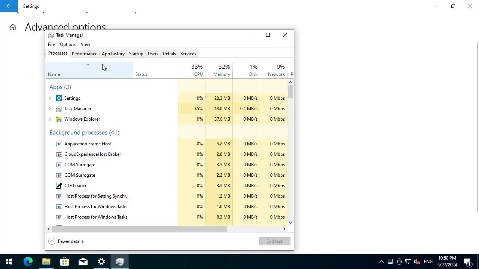Switch to the Performance tab
Image resolution: width=479 pixels, height=269 pixels.
(85, 54)
